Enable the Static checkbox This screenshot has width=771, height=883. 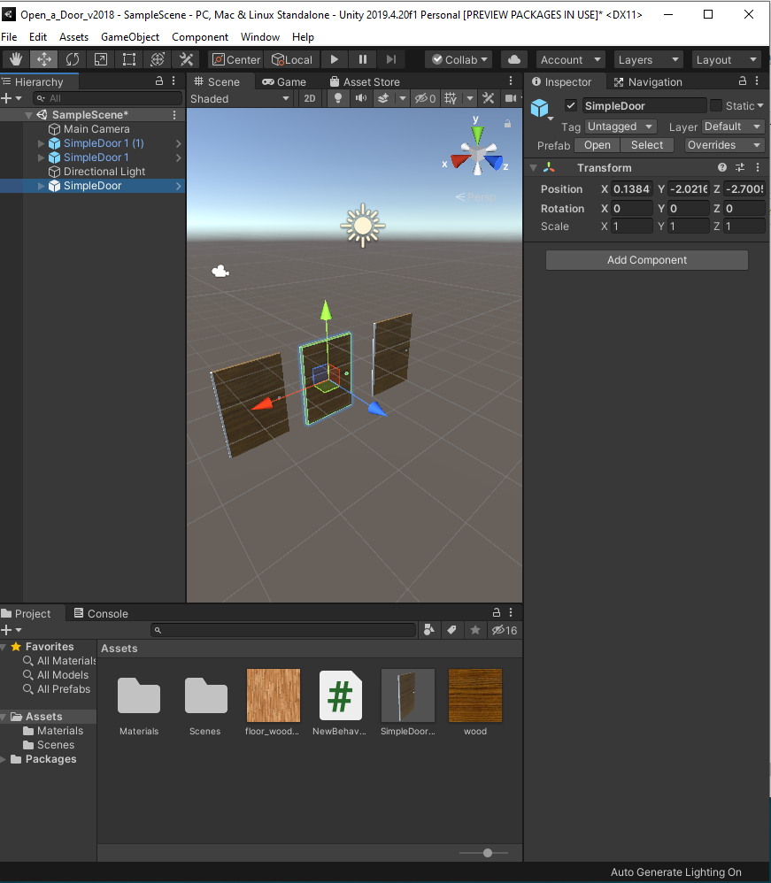(716, 105)
